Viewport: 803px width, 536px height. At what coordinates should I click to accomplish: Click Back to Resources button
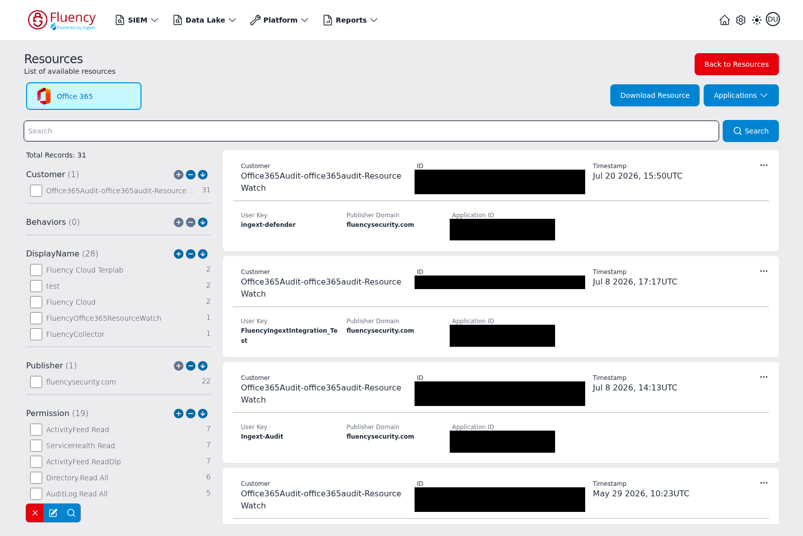click(x=736, y=64)
